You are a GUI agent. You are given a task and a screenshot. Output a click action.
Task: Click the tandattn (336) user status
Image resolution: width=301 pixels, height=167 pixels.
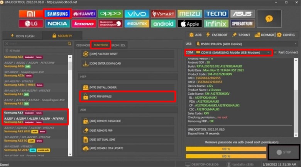point(240,165)
